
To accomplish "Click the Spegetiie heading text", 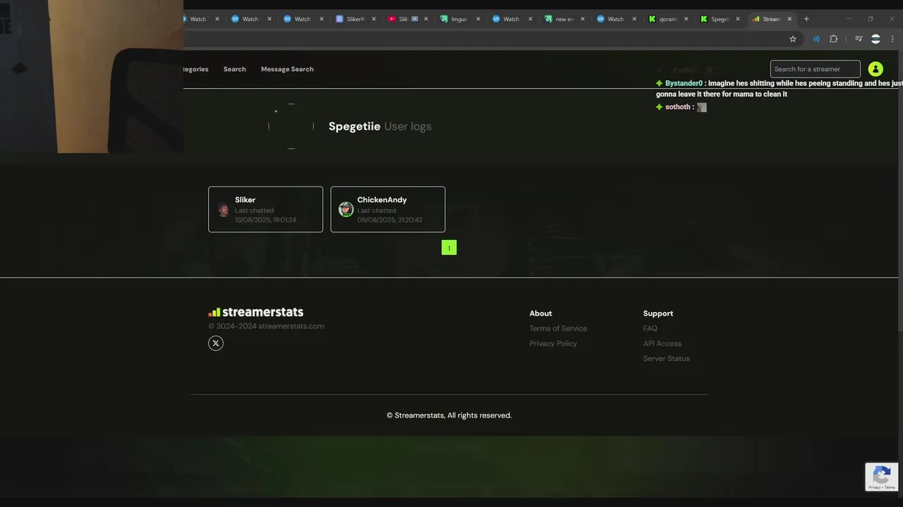I will (354, 127).
